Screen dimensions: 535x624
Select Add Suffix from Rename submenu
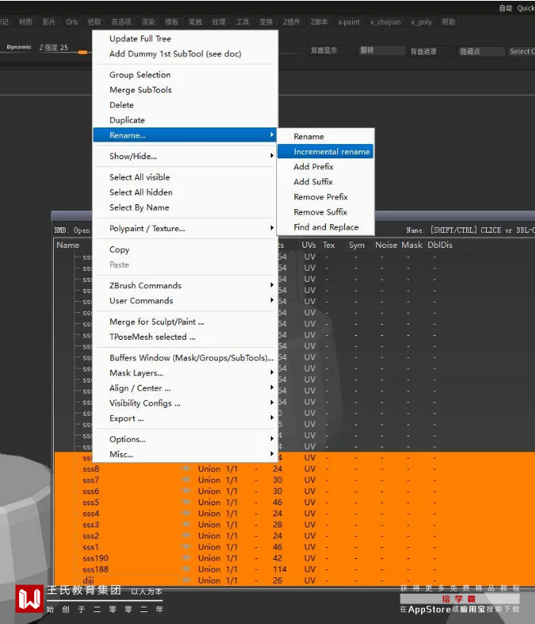pyautogui.click(x=325, y=182)
